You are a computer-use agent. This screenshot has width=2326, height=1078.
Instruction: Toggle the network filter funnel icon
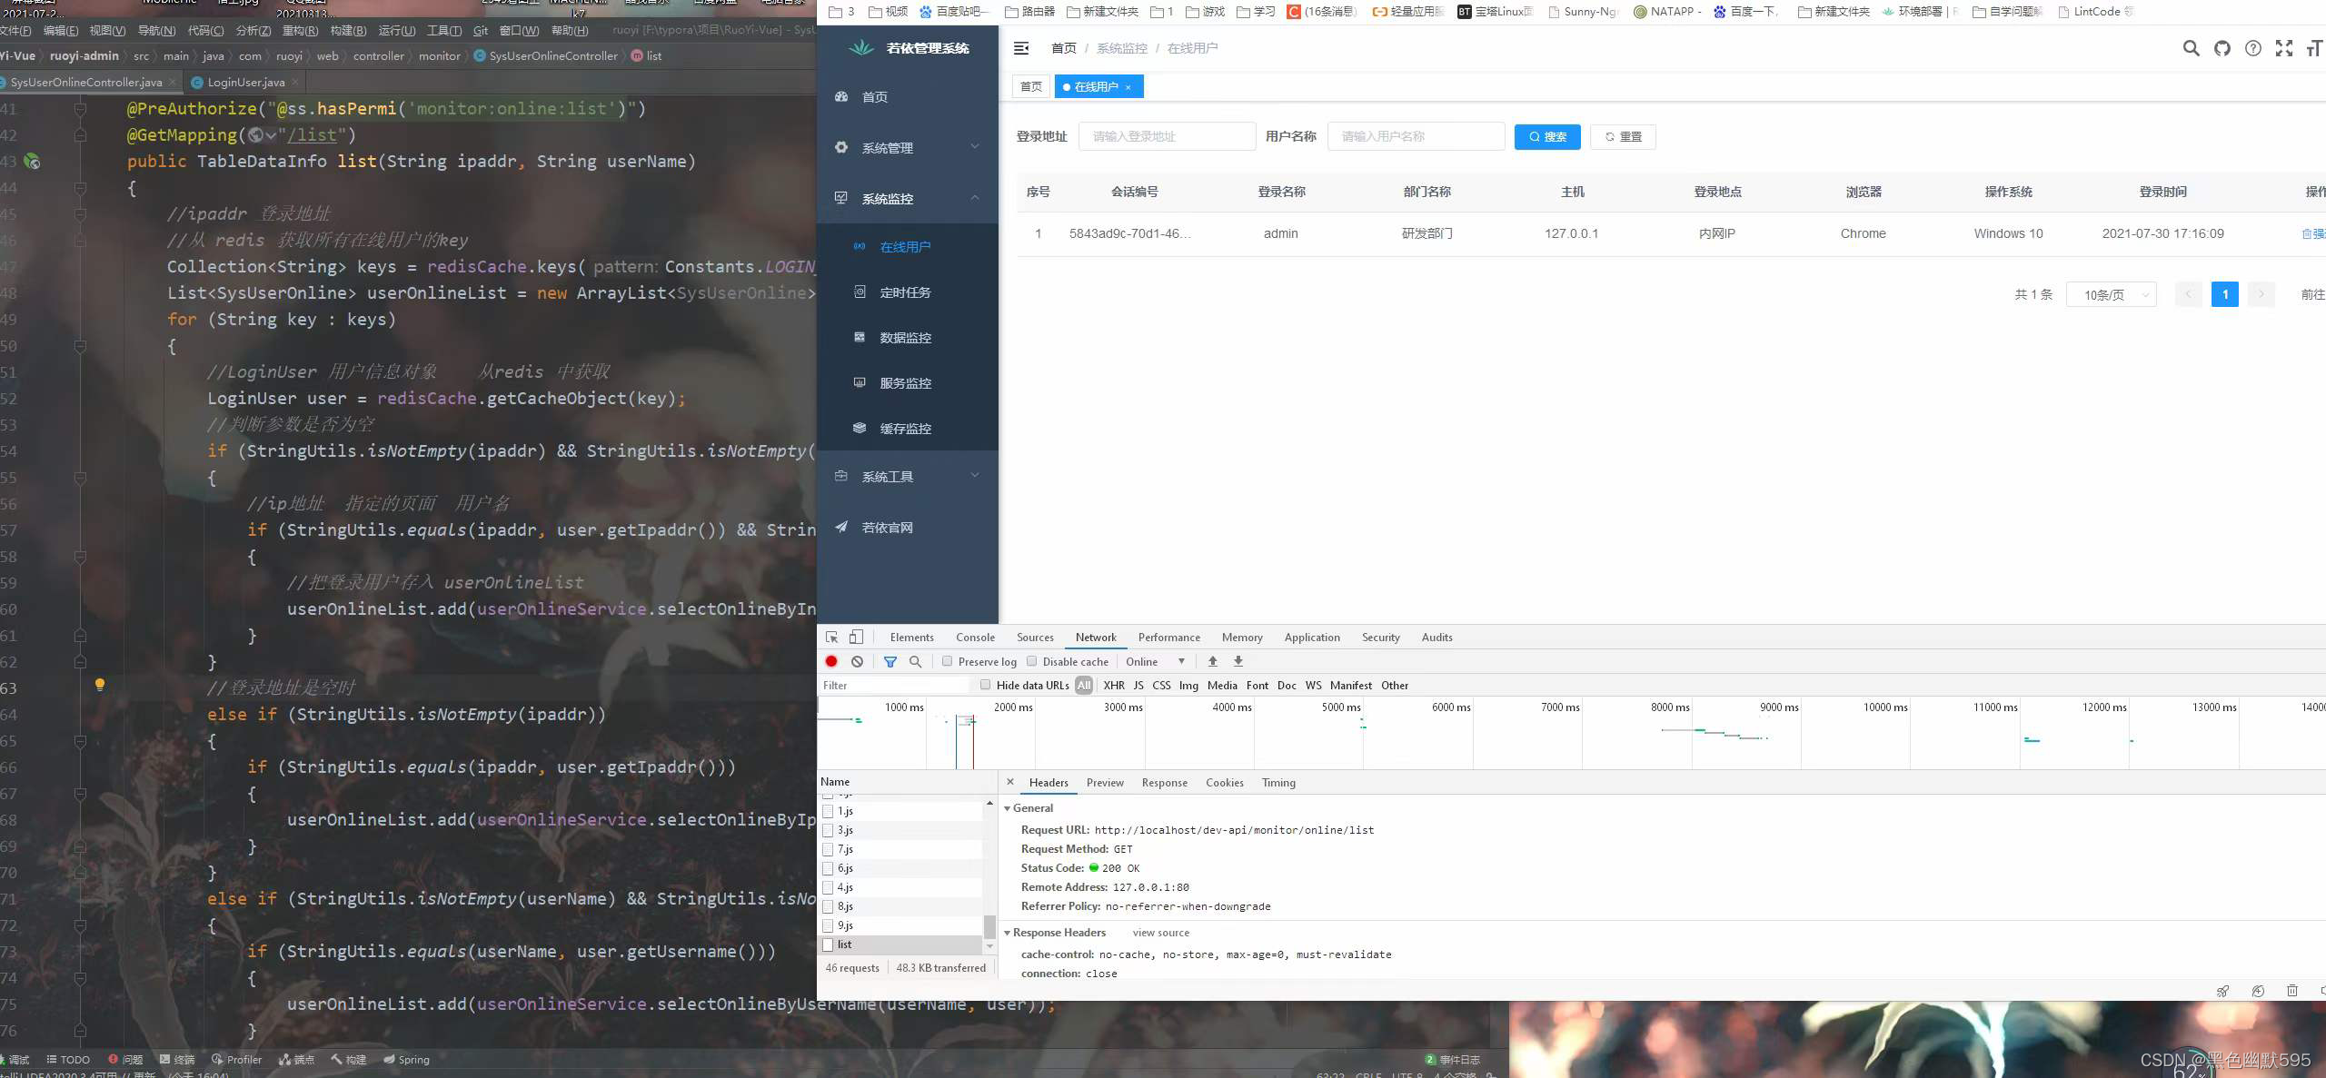tap(890, 661)
